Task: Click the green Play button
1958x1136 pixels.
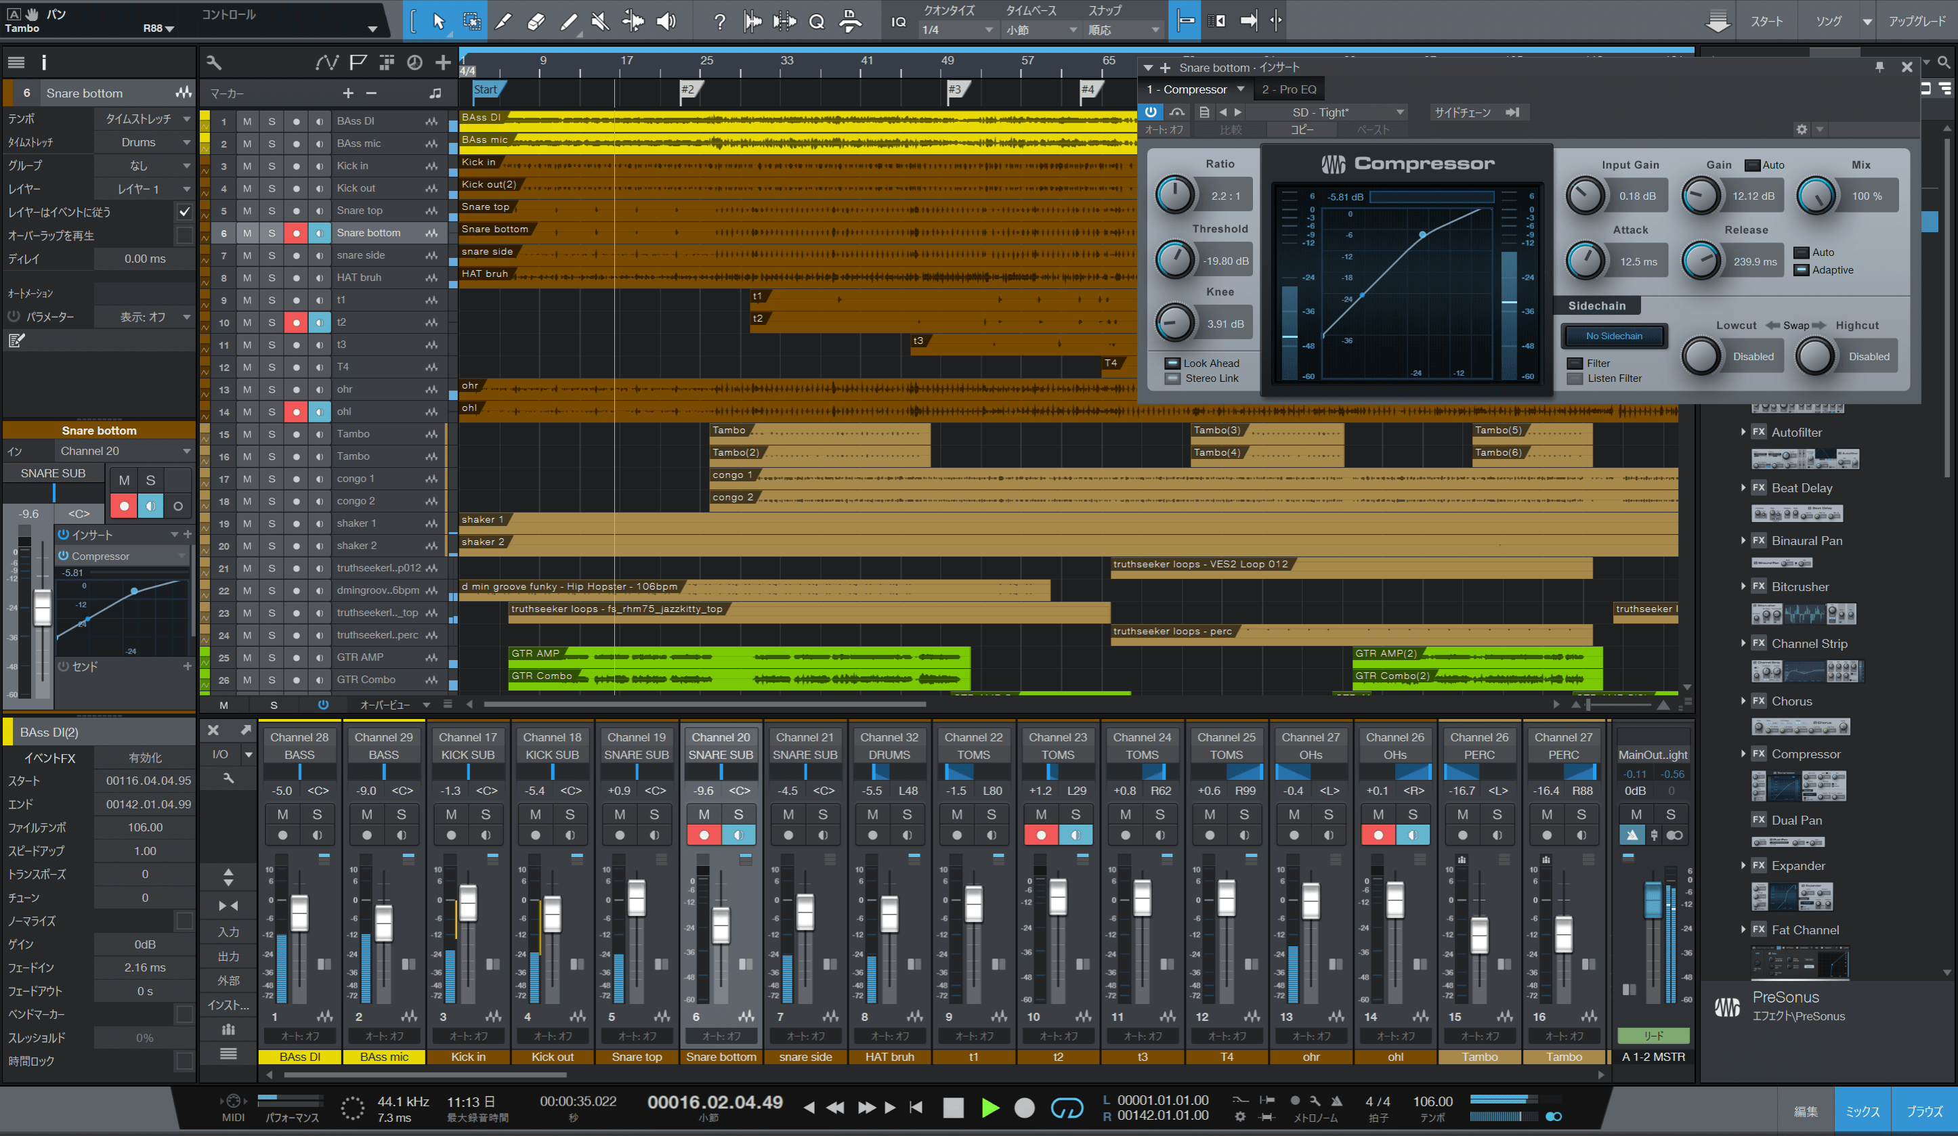Action: point(990,1108)
